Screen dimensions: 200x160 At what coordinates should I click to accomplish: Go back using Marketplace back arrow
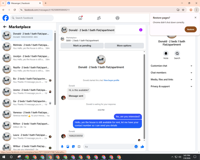5,27
